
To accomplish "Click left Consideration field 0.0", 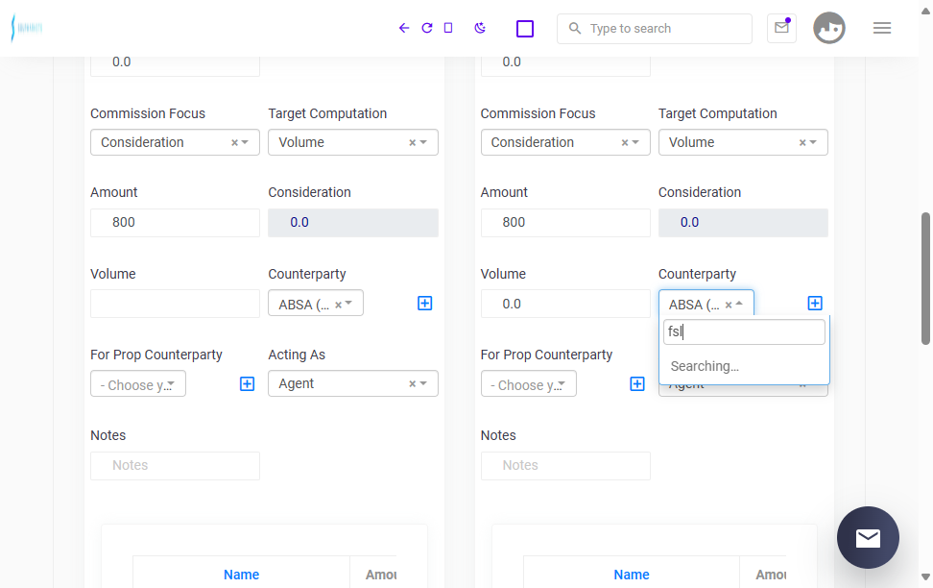I will point(353,222).
